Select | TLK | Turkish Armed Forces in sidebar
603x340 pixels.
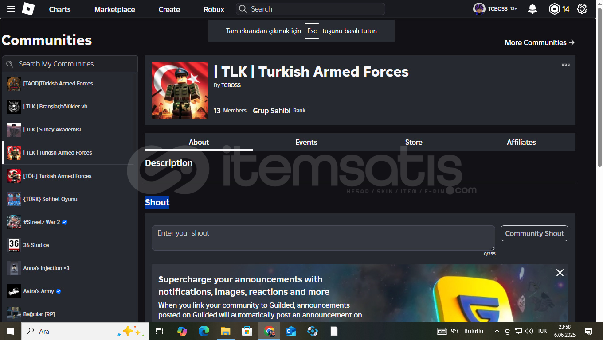tap(69, 153)
